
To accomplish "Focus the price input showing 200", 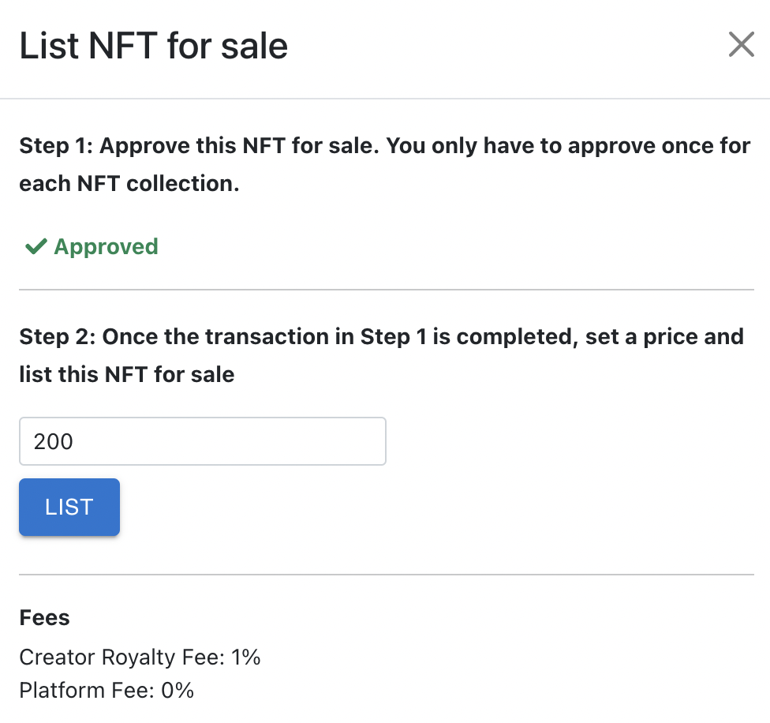I will coord(202,441).
